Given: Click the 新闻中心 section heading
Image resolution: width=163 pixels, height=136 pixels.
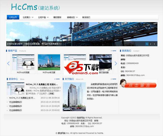Looking at the screenshot, I should pos(13,79).
